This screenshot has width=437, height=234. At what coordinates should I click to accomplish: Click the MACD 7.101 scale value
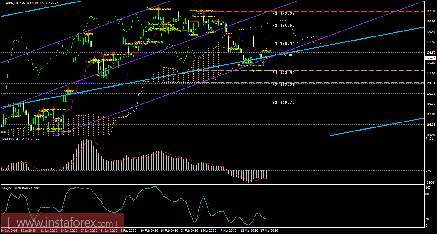pos(429,139)
